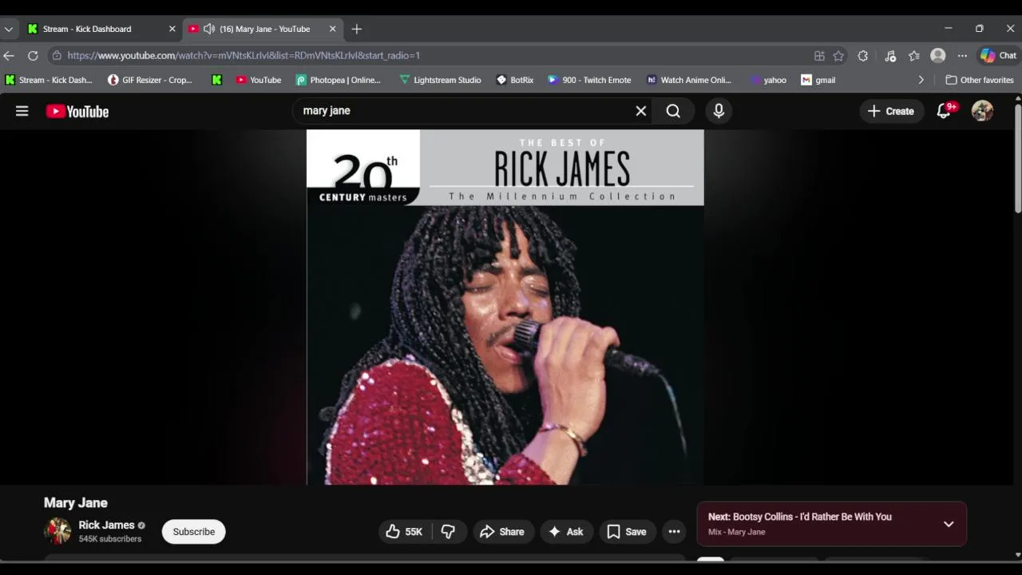Click the 545K subscribers text
The height and width of the screenshot is (575, 1022).
click(110, 539)
